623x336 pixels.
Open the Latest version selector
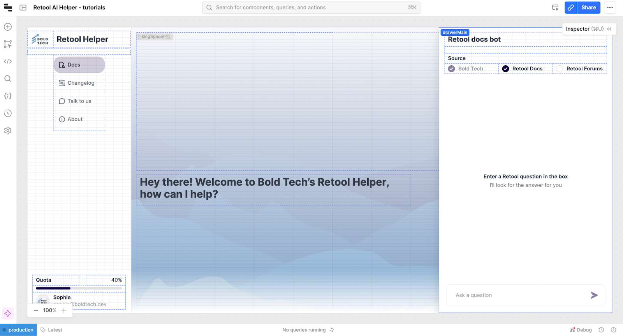pyautogui.click(x=51, y=330)
